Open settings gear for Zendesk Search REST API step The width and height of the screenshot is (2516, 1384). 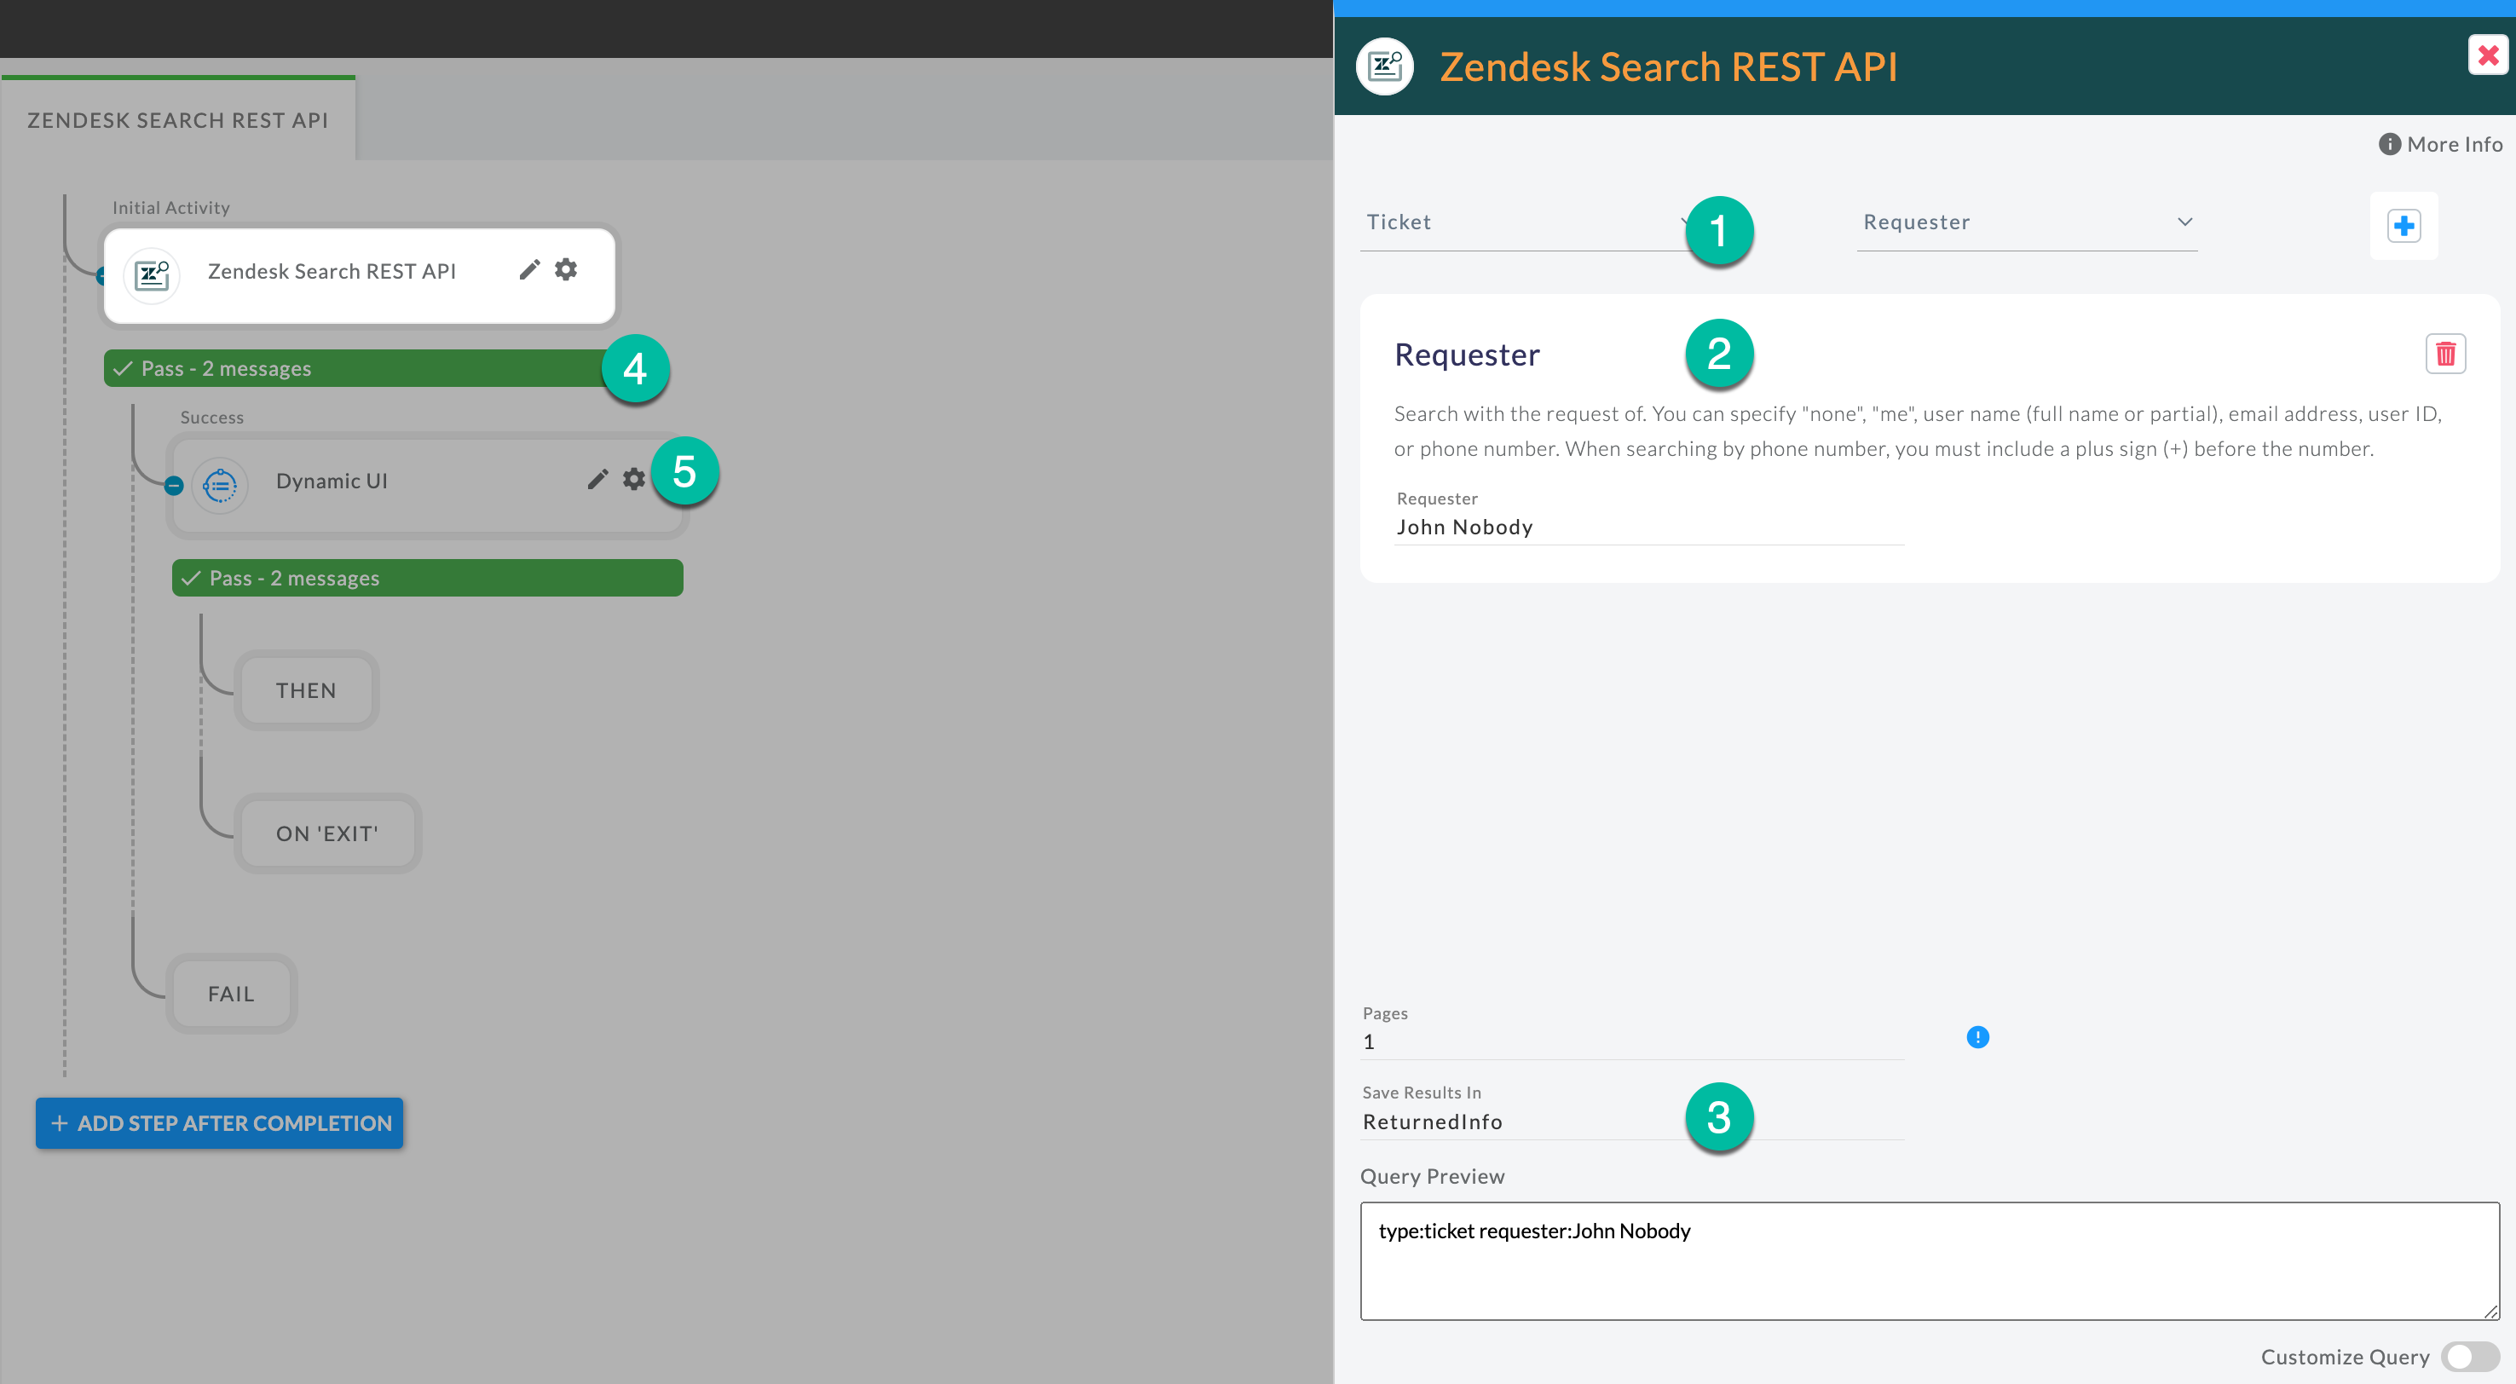(x=567, y=269)
